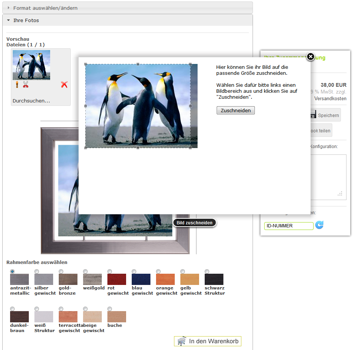Screen dimensions: 354x350
Task: Select antrazit-metallic radio button
Action: click(12, 271)
